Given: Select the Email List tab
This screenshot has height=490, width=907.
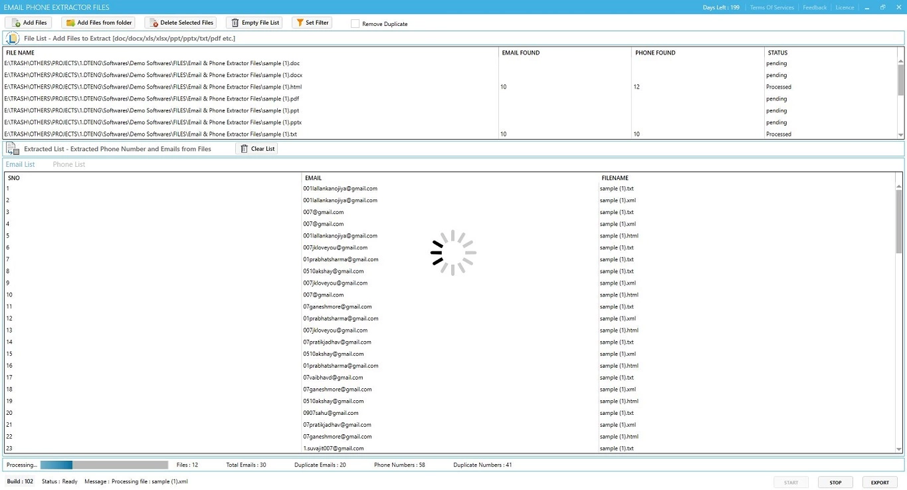Looking at the screenshot, I should click(x=21, y=164).
